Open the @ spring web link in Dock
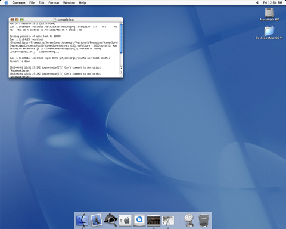Screen dimensions: 286x229 (x=189, y=220)
